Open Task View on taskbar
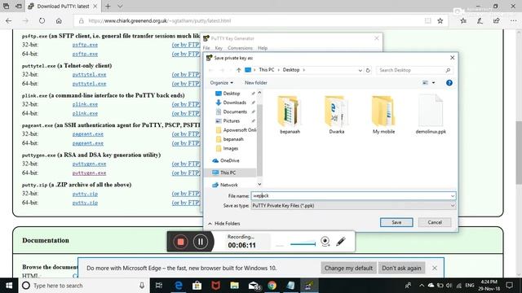Screen dimensions: 522x293 point(159,286)
